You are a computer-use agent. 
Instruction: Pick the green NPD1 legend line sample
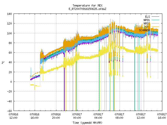(x=155, y=20)
